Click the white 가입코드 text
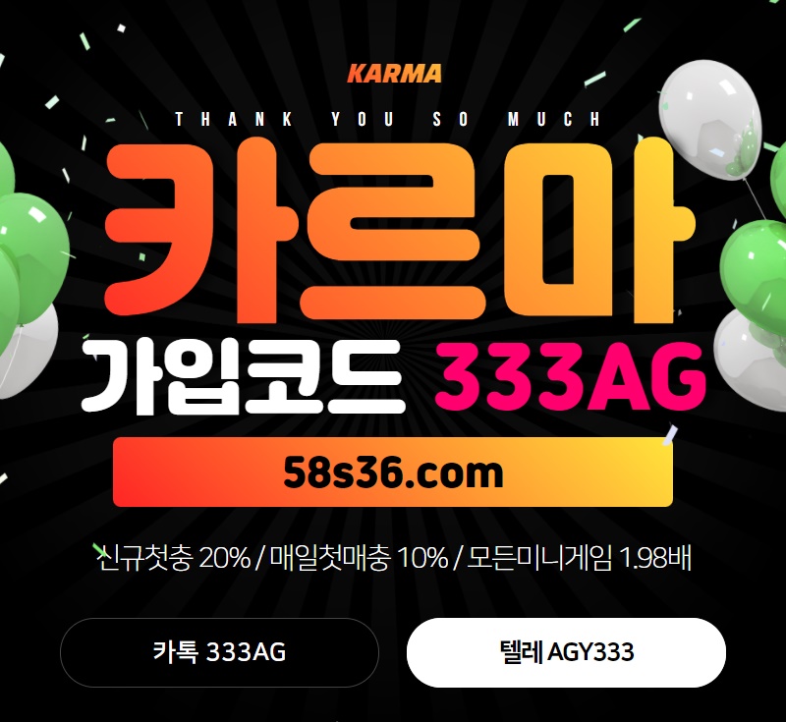The image size is (786, 722). point(243,377)
